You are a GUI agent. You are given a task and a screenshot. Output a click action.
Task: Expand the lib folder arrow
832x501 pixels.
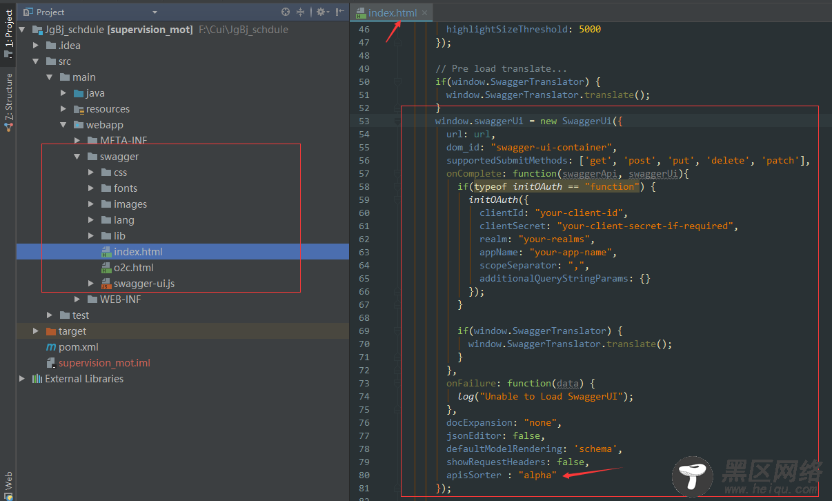pos(91,236)
